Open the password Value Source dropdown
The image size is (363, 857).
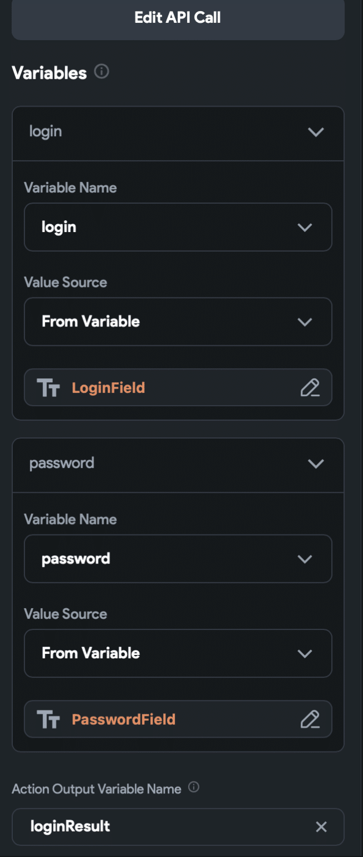178,653
